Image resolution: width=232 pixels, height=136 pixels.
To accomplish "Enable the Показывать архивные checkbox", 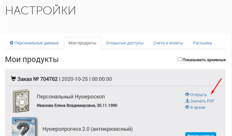I will click(179, 59).
